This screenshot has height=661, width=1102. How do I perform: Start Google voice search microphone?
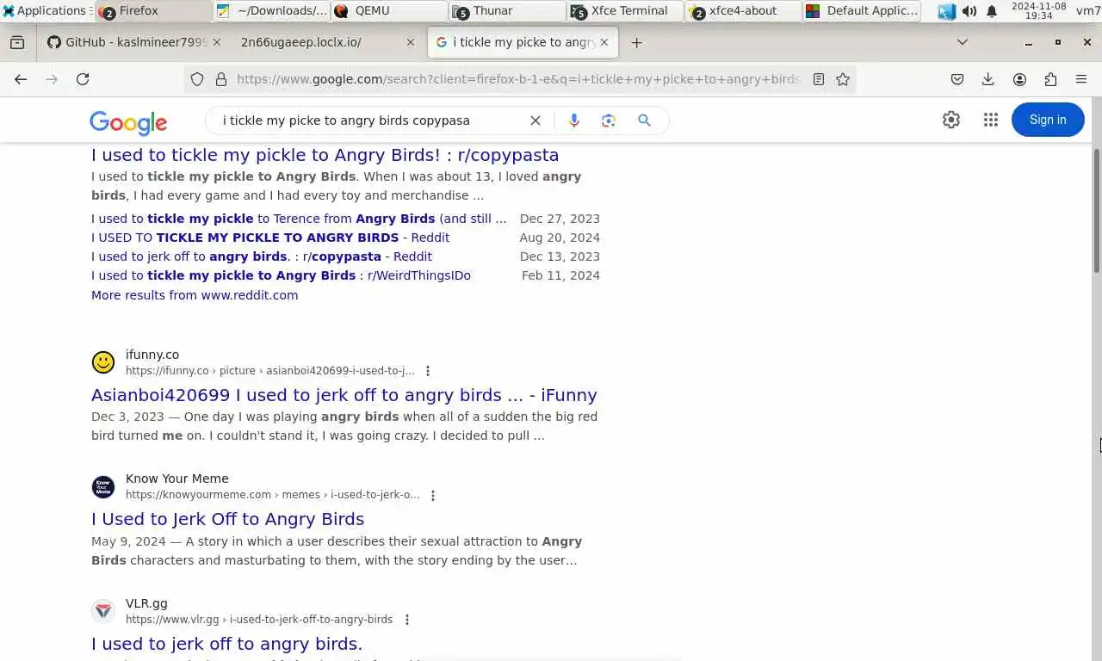pos(574,120)
